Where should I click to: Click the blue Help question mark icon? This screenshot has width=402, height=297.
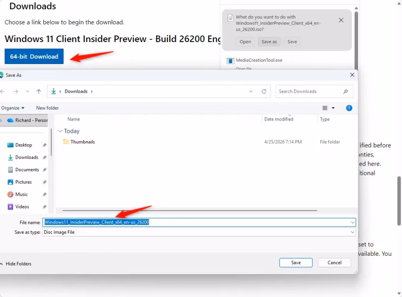(349, 108)
